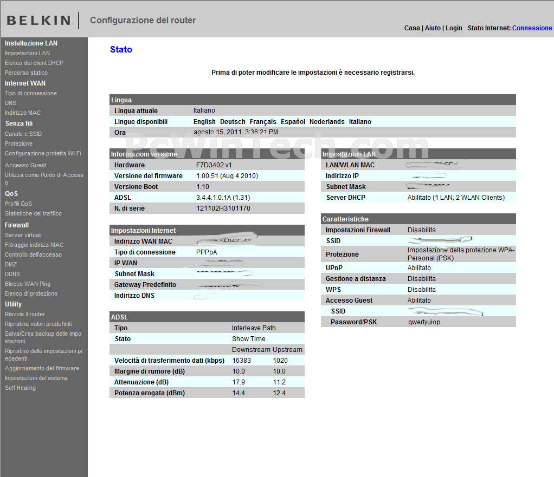Viewport: 554px width, 477px height.
Task: Click the QoS sidebar heading
Action: click(x=11, y=194)
